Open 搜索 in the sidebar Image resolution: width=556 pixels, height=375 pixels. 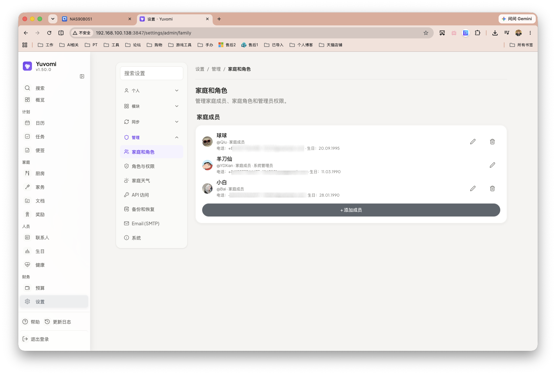click(54, 88)
